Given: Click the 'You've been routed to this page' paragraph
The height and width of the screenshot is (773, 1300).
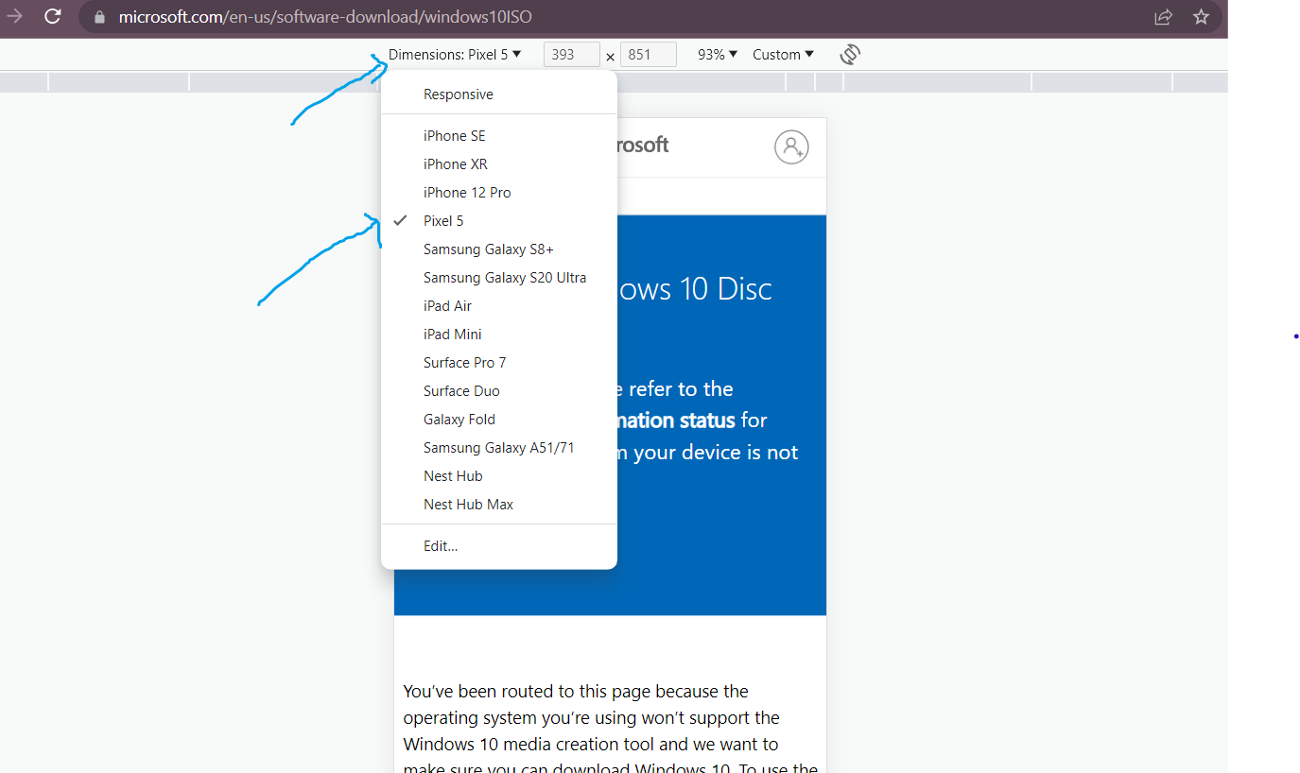Looking at the screenshot, I should (x=610, y=728).
